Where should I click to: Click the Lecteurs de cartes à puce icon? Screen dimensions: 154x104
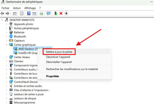click(x=11, y=94)
